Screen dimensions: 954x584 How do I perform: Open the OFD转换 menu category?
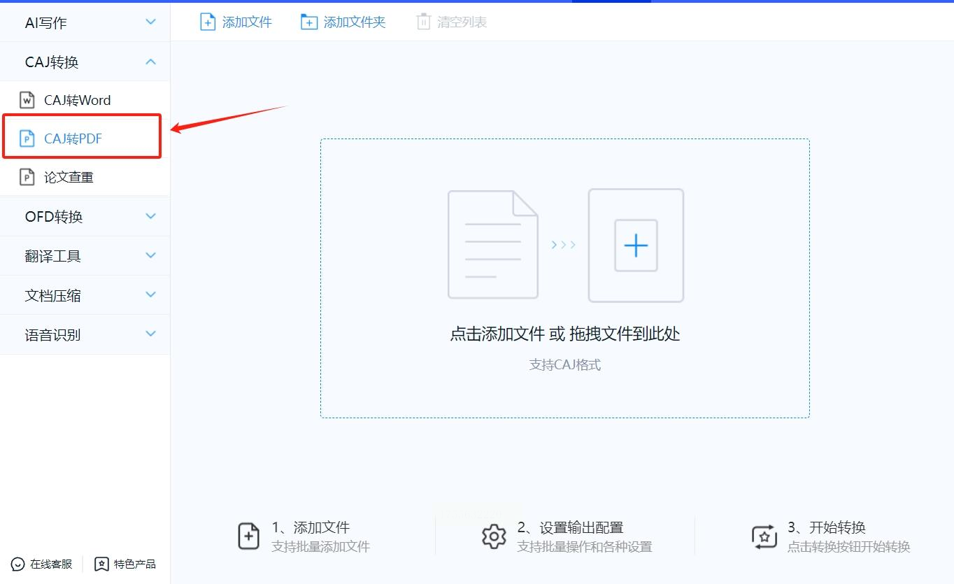tap(85, 216)
